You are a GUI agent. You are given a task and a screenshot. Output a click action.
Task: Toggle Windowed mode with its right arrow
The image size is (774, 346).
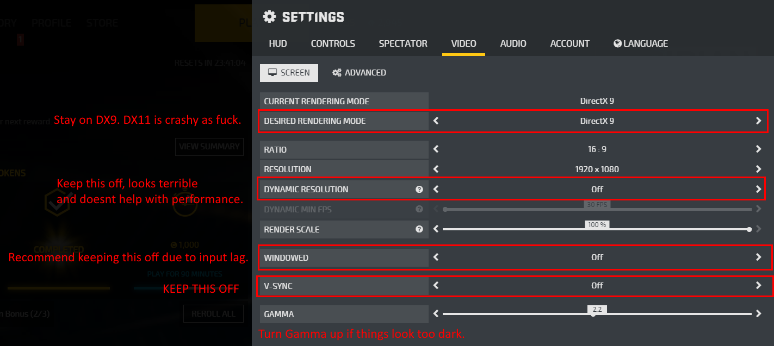click(x=758, y=257)
